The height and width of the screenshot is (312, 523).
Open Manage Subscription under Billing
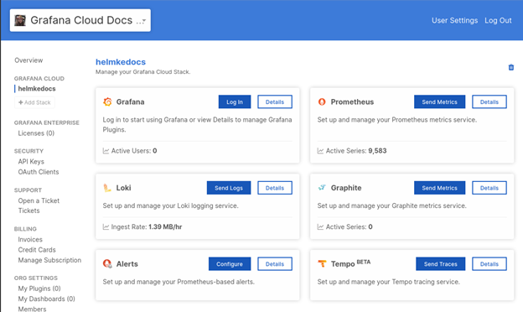49,260
